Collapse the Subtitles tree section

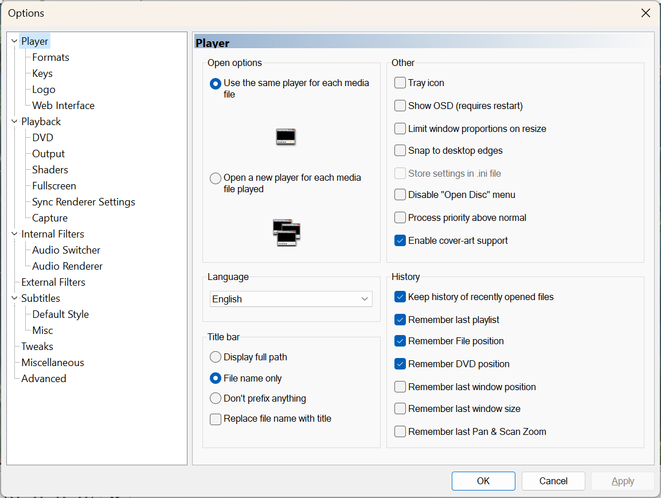click(13, 298)
